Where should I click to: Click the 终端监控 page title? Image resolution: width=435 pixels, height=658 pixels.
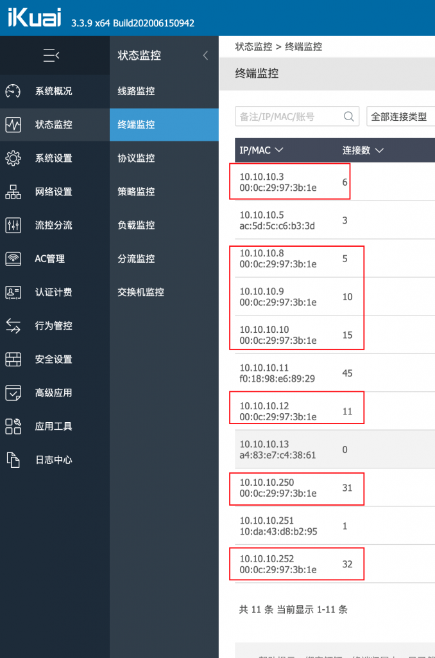[x=257, y=73]
